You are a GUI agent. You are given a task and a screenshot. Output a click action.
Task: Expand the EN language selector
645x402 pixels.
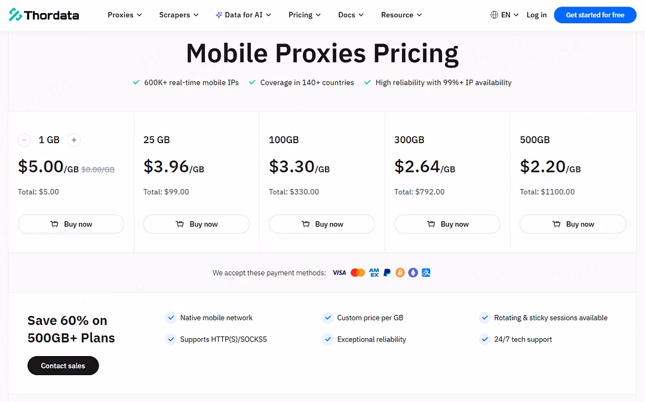pyautogui.click(x=509, y=15)
